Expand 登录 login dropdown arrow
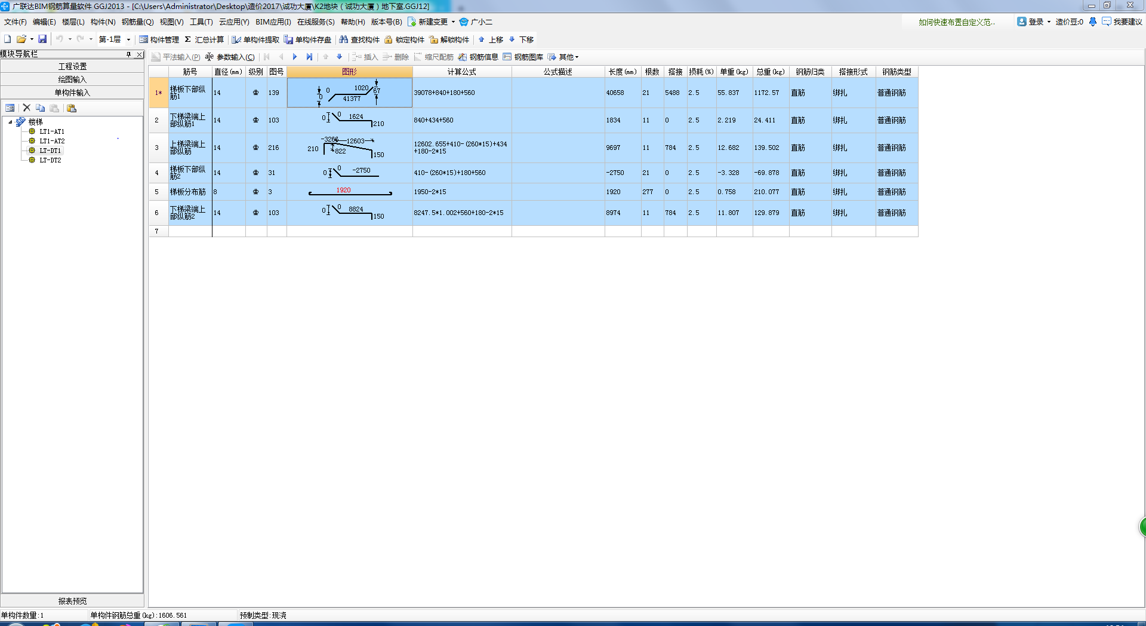This screenshot has width=1146, height=626. pyautogui.click(x=1049, y=22)
